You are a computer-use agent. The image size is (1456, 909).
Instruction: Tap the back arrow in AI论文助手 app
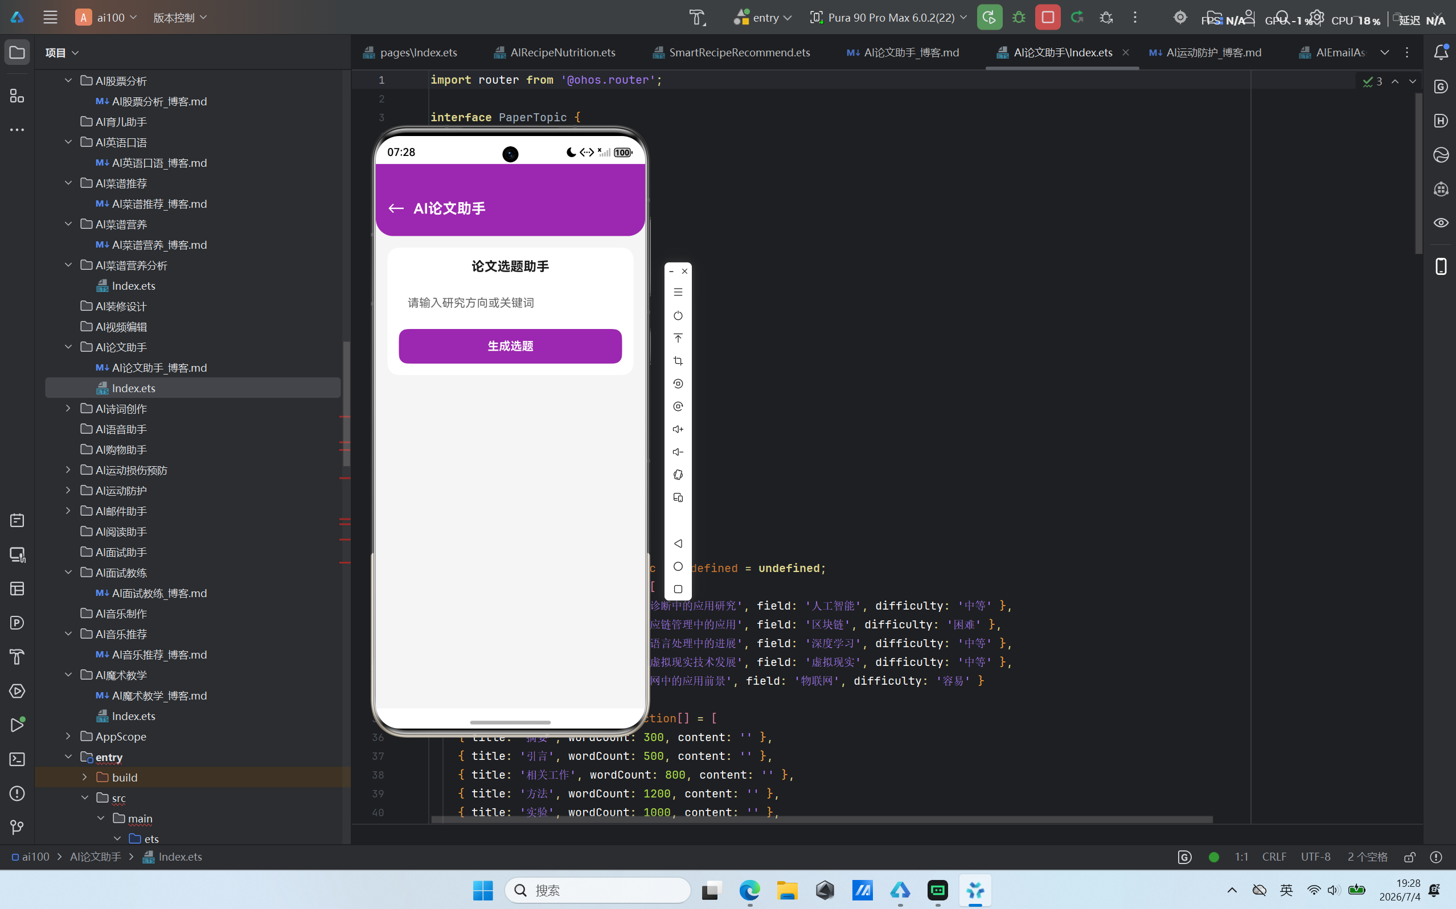[x=396, y=209]
